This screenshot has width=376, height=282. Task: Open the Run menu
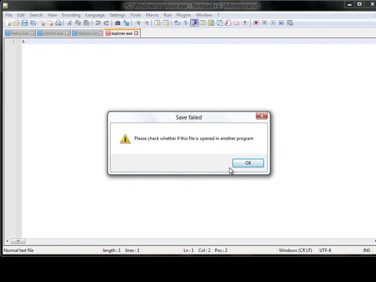tap(167, 15)
